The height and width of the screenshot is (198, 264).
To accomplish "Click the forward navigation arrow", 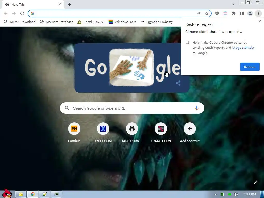I will [x=14, y=13].
